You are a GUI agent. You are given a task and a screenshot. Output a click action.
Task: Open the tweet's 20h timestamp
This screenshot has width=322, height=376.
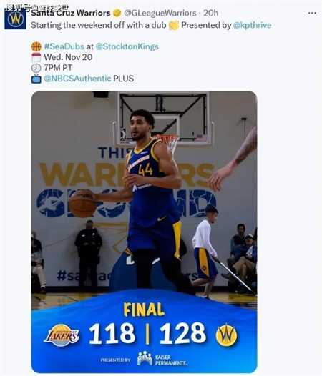point(211,13)
